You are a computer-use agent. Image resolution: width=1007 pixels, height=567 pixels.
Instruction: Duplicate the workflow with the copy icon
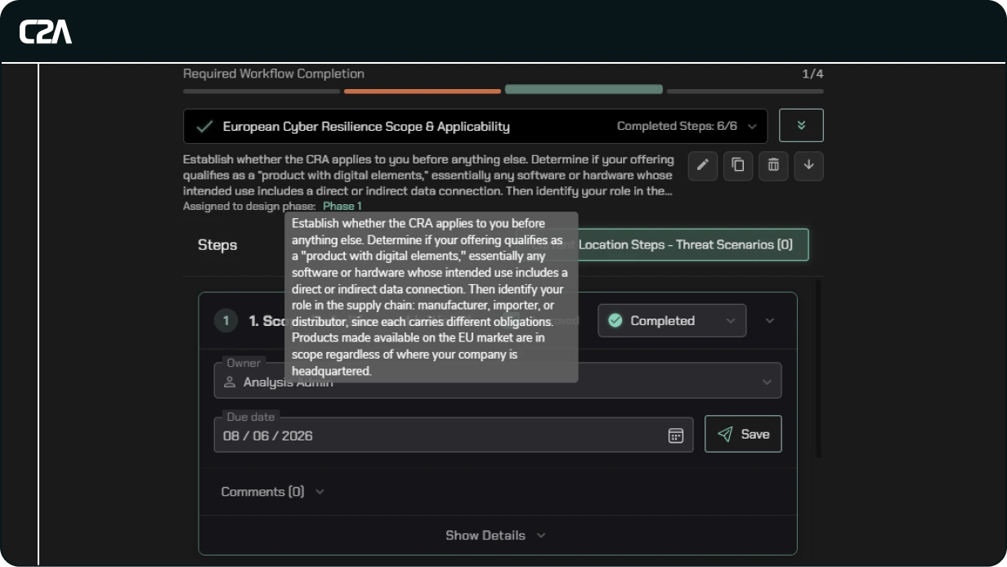pyautogui.click(x=737, y=166)
